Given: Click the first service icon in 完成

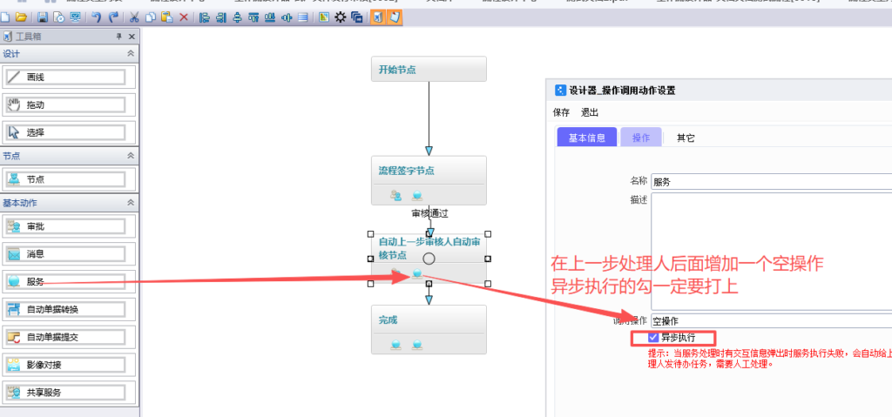Looking at the screenshot, I should coord(396,344).
